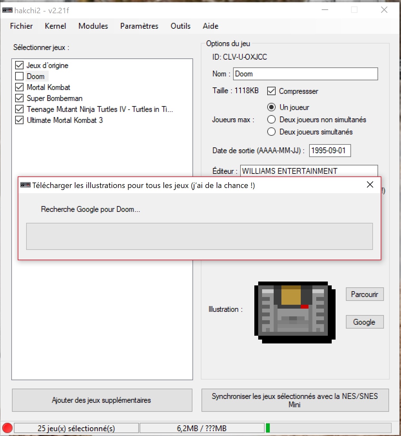This screenshot has width=401, height=436.
Task: Select Super Bomberman in games list
Action: 54,98
